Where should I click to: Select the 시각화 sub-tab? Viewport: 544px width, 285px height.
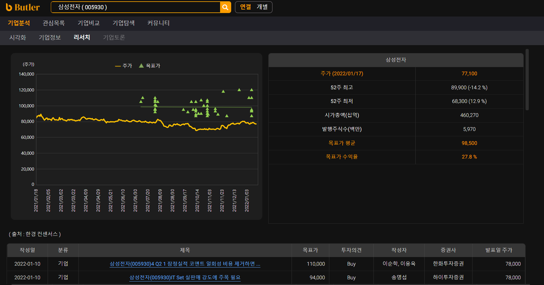click(18, 37)
